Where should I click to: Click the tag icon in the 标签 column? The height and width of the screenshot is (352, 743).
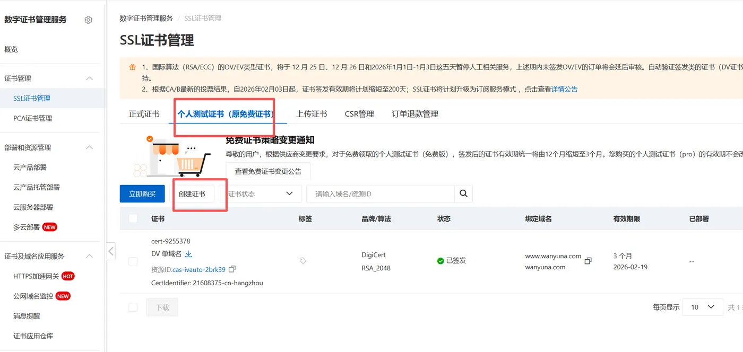(x=303, y=261)
